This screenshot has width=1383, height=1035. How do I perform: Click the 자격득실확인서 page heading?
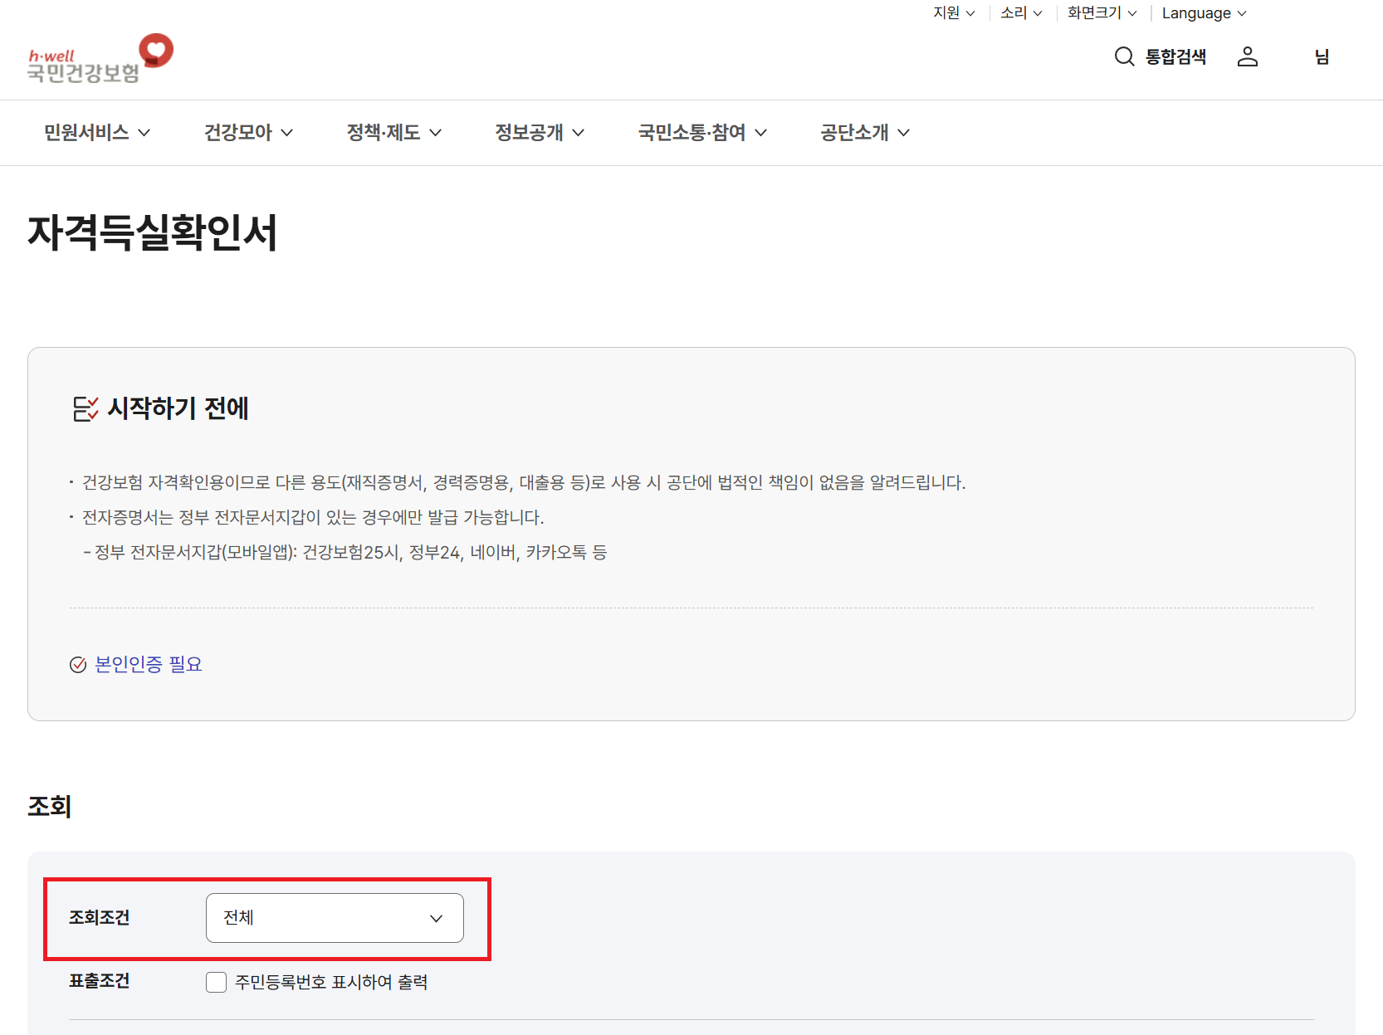152,232
